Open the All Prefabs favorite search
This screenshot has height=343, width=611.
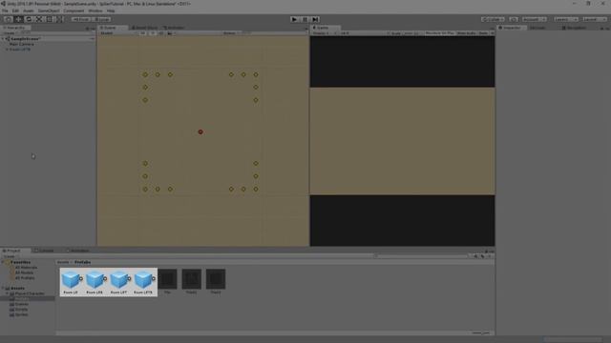(x=25, y=278)
